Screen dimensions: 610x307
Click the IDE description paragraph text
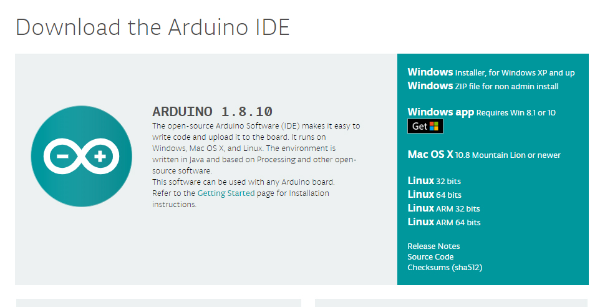[256, 165]
